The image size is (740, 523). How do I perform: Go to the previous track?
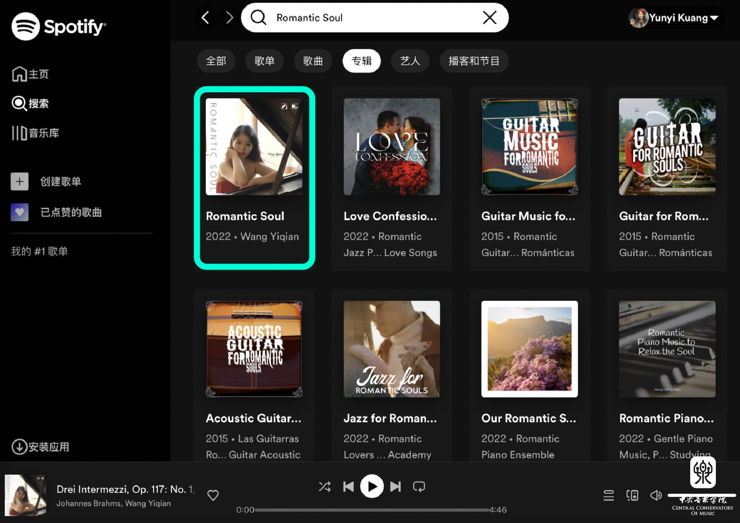[349, 487]
